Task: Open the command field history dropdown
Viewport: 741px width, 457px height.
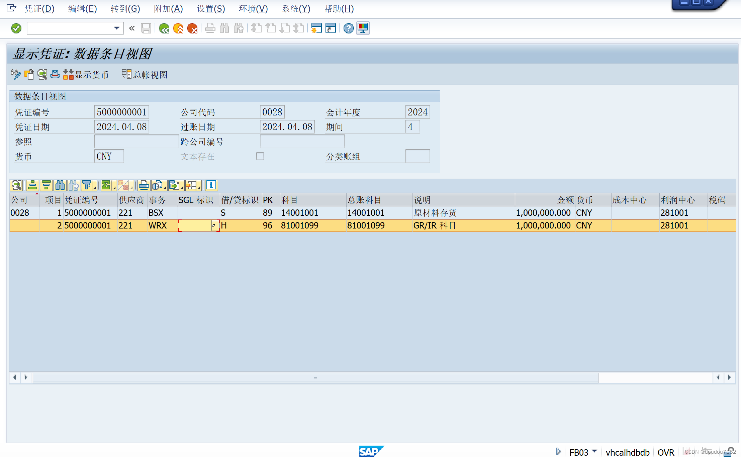Action: [x=116, y=28]
